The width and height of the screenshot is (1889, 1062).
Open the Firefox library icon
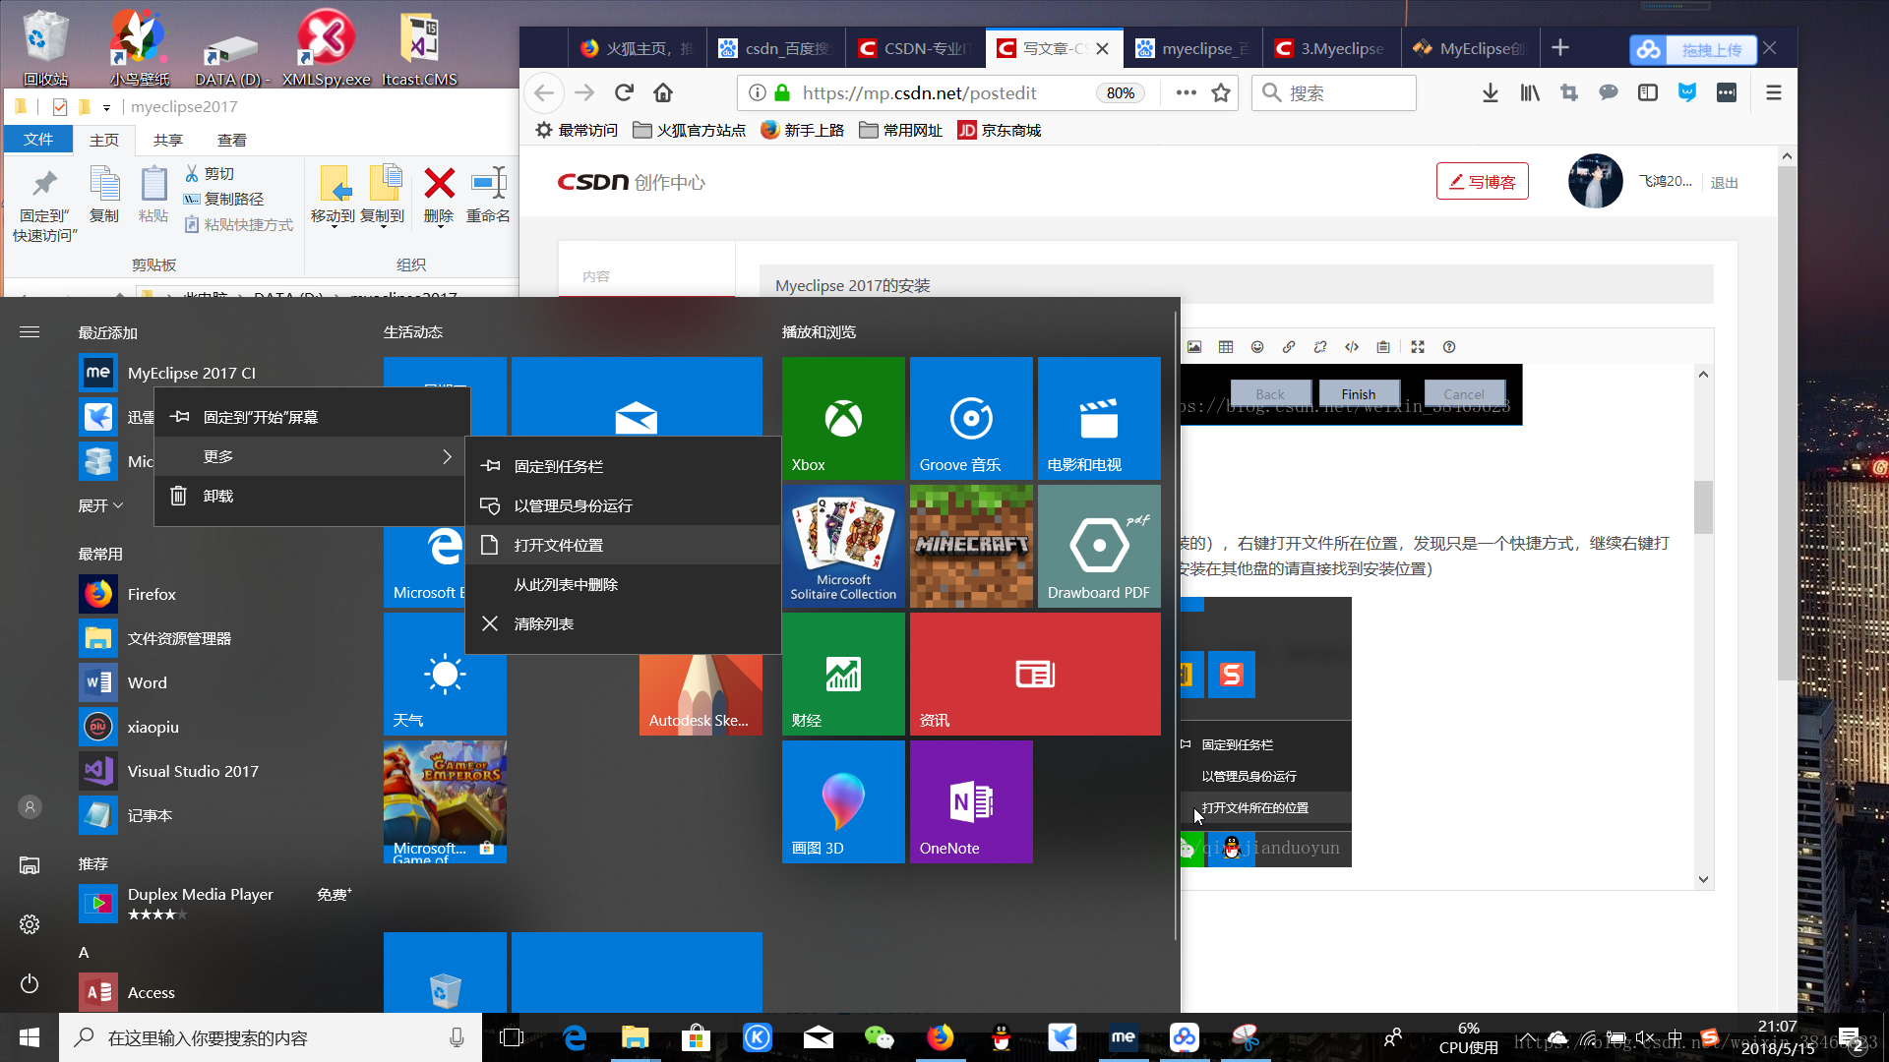point(1530,92)
